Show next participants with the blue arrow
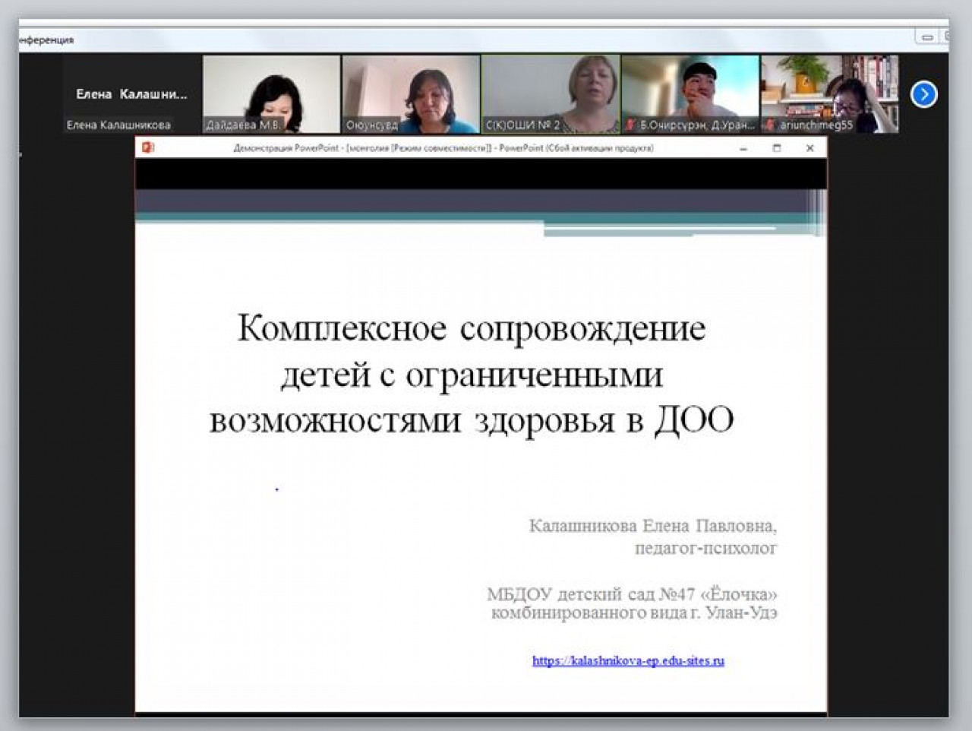Viewport: 972px width, 731px height. (x=923, y=94)
